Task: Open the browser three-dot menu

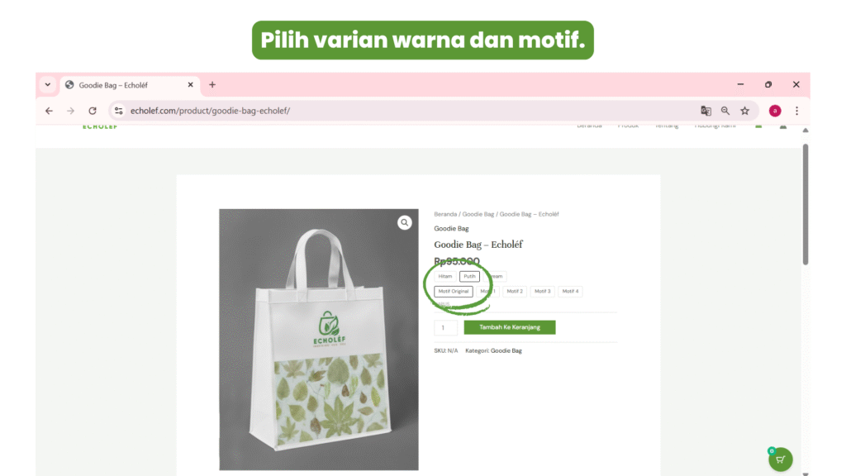Action: 796,111
